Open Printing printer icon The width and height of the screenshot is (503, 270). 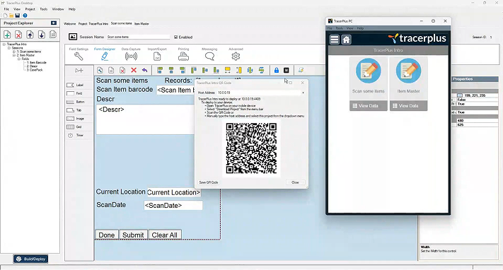[x=183, y=57]
